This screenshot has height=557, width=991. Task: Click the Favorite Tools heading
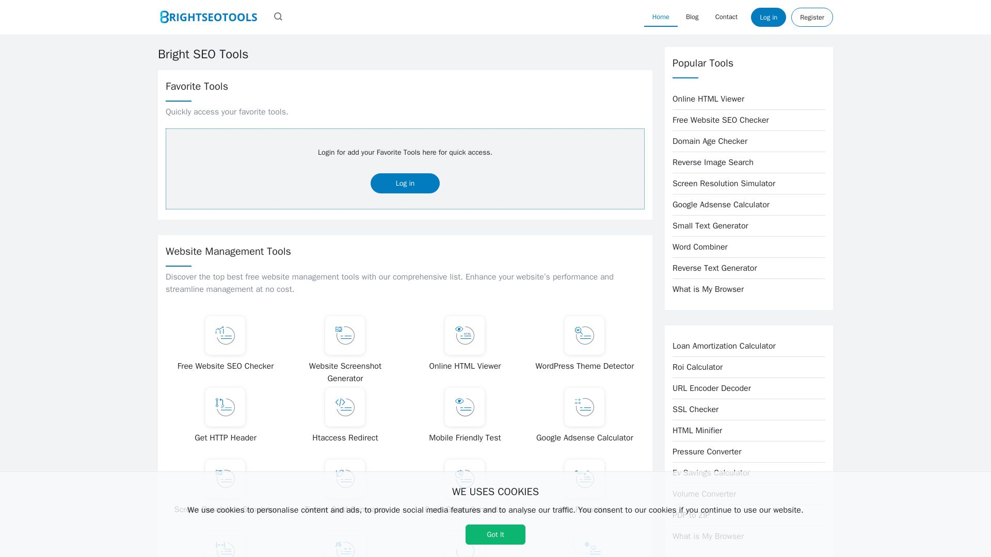click(197, 87)
